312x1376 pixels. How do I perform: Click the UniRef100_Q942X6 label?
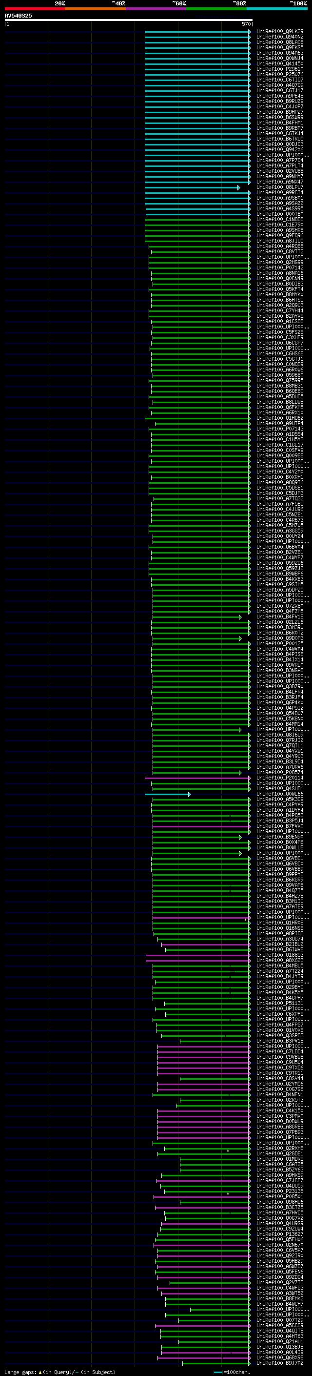[279, 149]
